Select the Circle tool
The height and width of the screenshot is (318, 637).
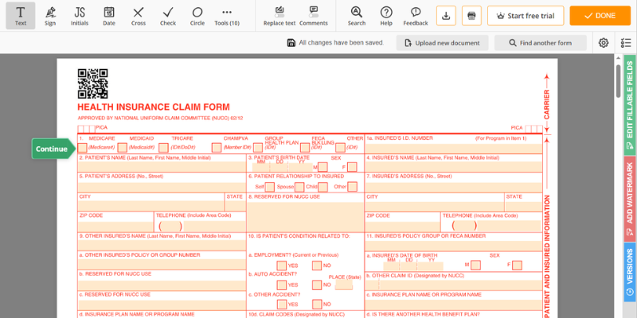197,15
